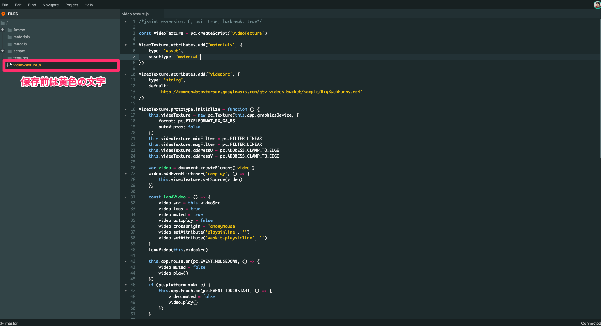Screen dimensions: 601x326
Task: Open the Edit menu
Action: click(18, 5)
